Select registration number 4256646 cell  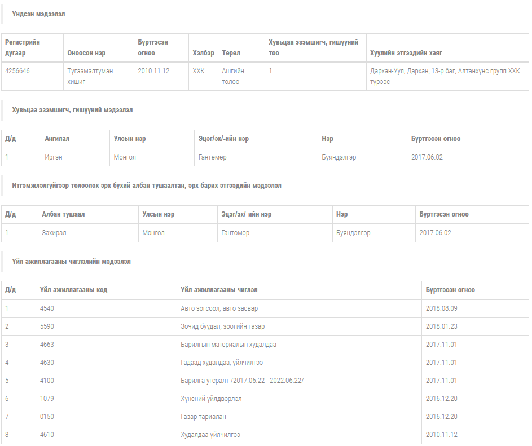click(x=17, y=71)
